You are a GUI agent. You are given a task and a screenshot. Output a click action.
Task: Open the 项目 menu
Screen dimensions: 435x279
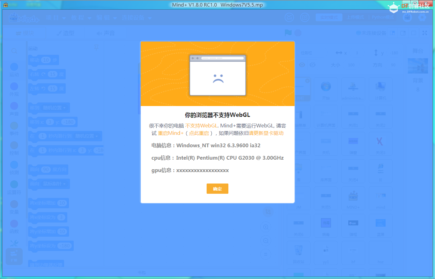(56, 18)
